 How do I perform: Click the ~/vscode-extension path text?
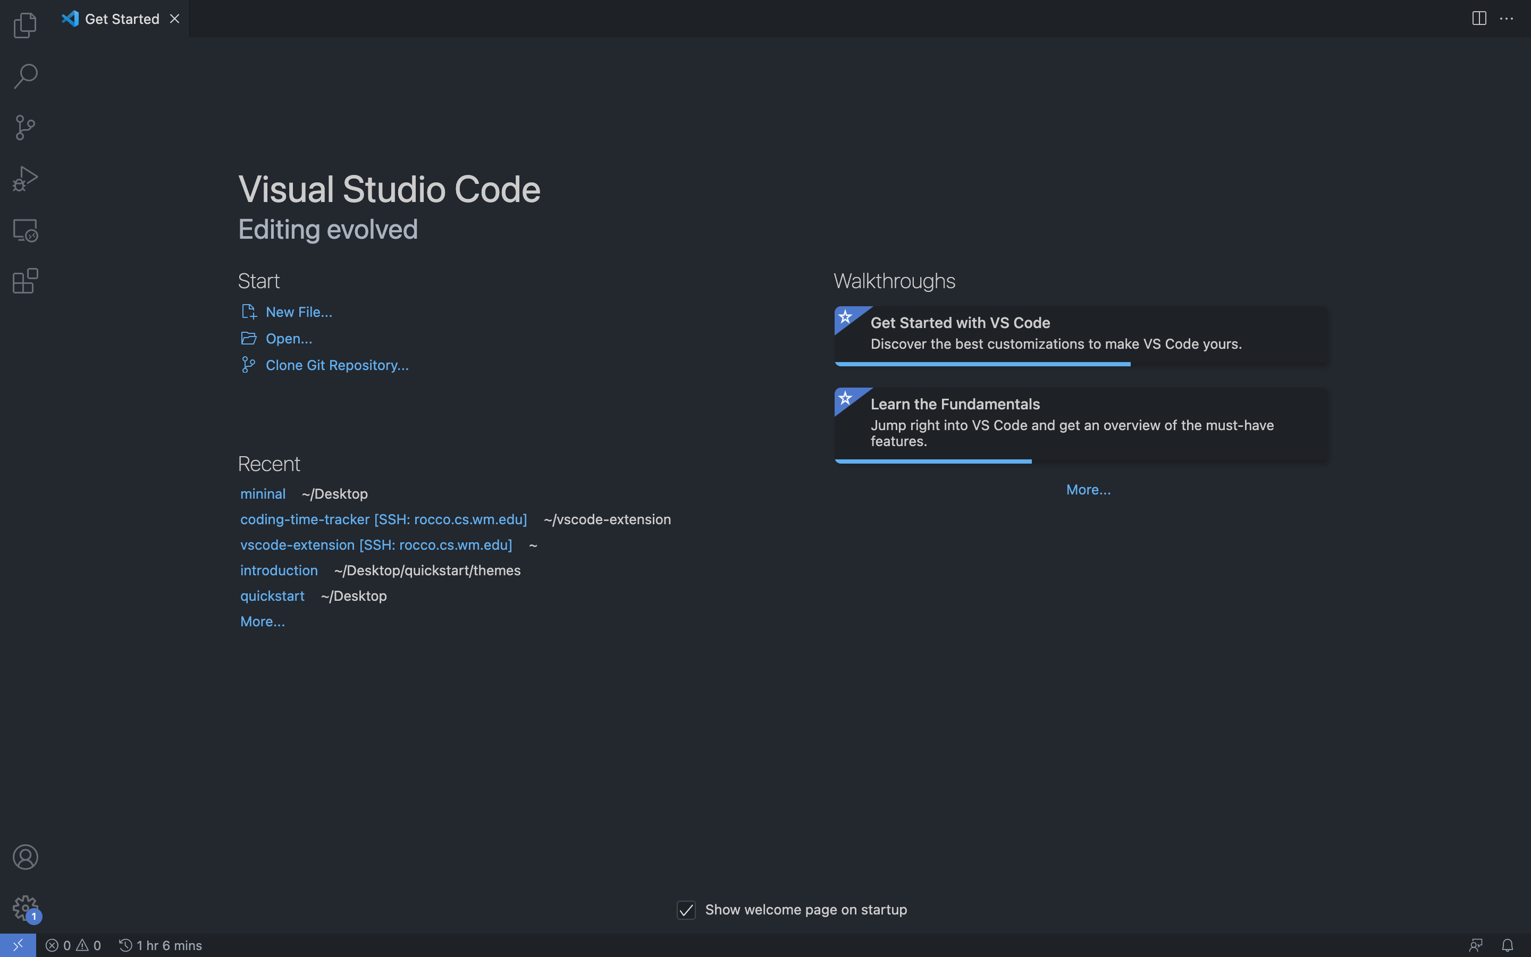point(607,519)
